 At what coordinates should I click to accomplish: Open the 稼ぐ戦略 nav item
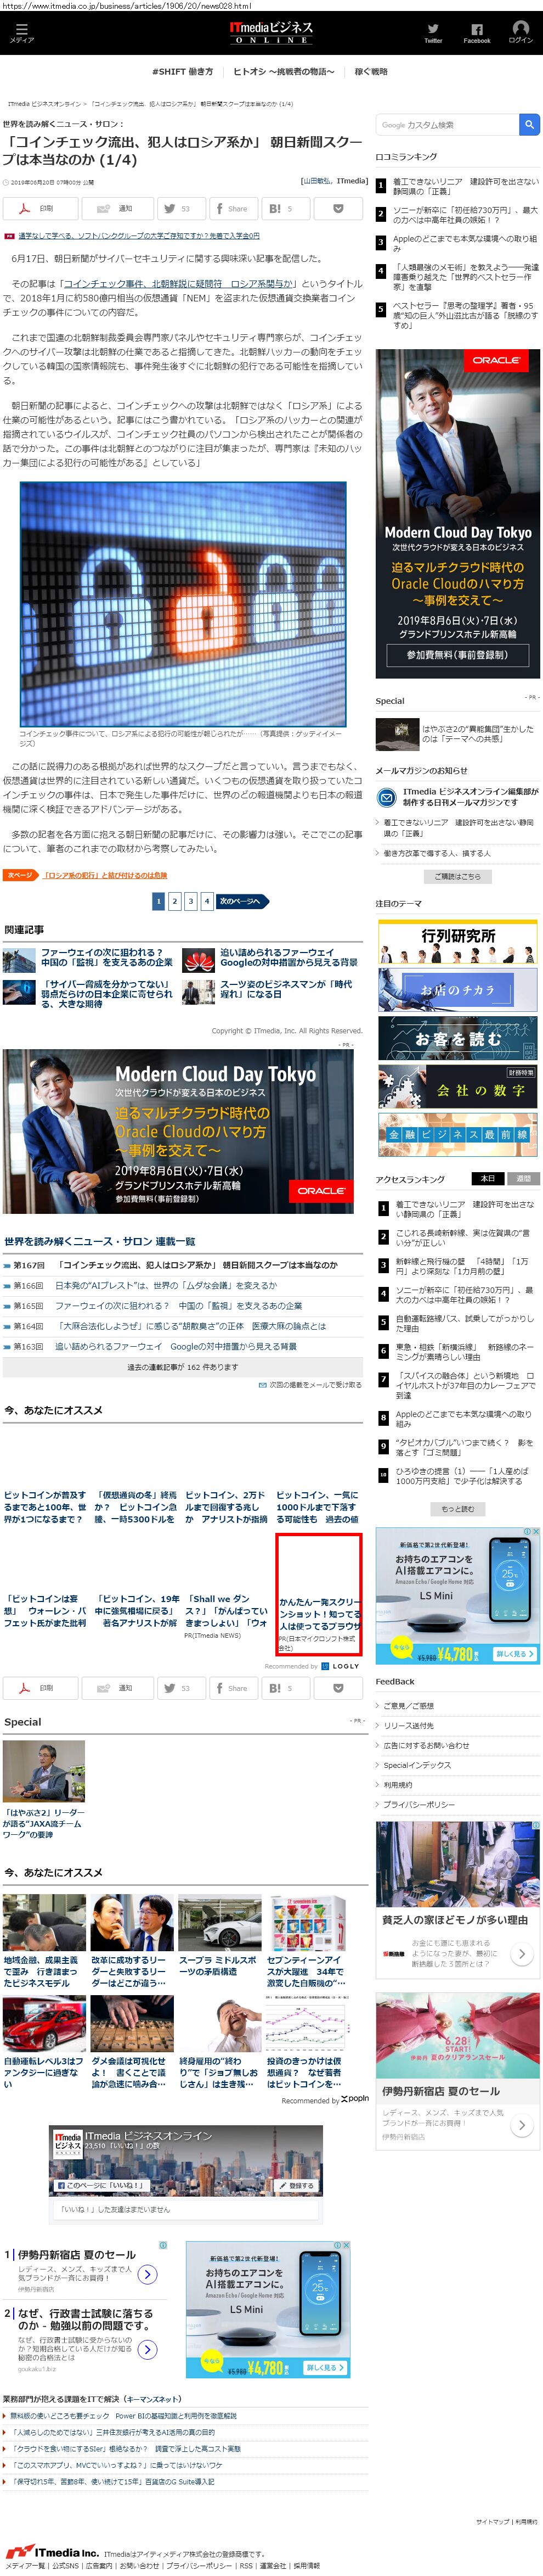[x=371, y=72]
